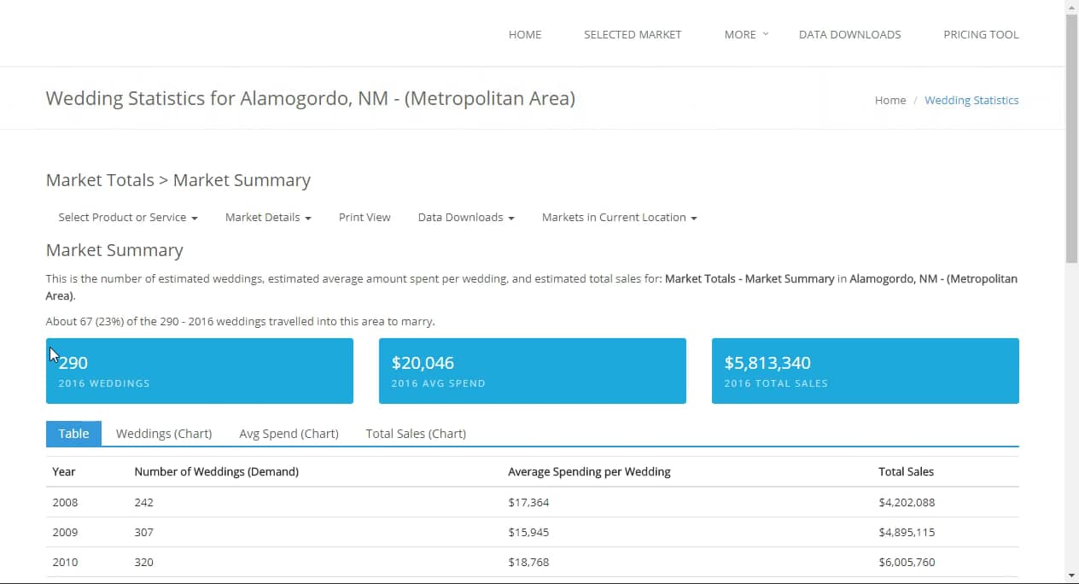Switch to Avg Spend (Chart) tab
This screenshot has height=584, width=1079.
(x=289, y=433)
